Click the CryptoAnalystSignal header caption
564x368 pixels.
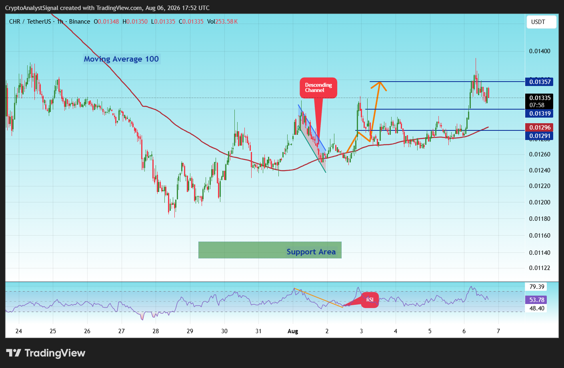click(x=107, y=8)
